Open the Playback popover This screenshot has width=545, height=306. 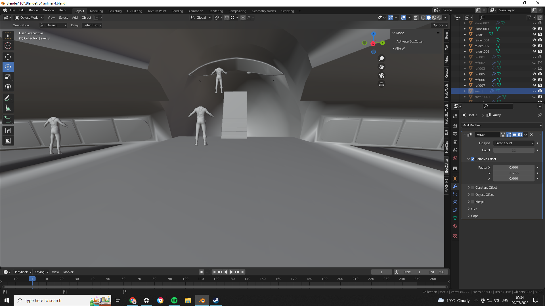click(23, 272)
